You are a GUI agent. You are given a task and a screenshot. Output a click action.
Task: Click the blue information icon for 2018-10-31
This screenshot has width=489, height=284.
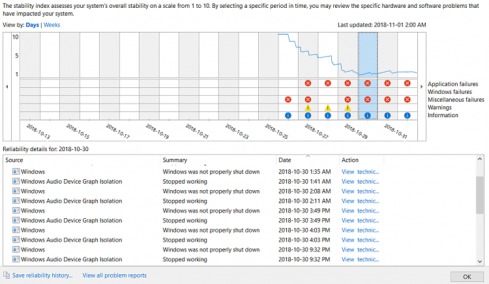pyautogui.click(x=387, y=115)
